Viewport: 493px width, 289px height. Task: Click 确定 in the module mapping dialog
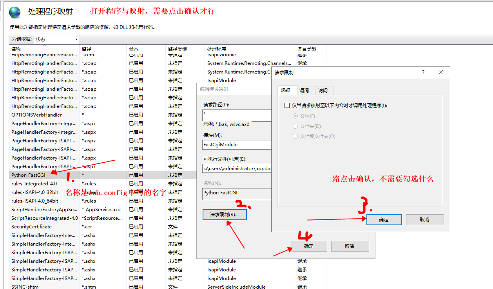click(x=309, y=246)
